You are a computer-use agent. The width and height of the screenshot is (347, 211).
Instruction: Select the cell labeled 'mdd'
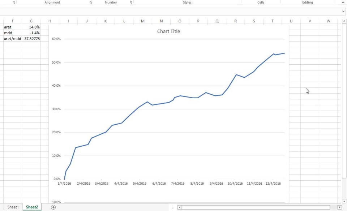[13, 33]
